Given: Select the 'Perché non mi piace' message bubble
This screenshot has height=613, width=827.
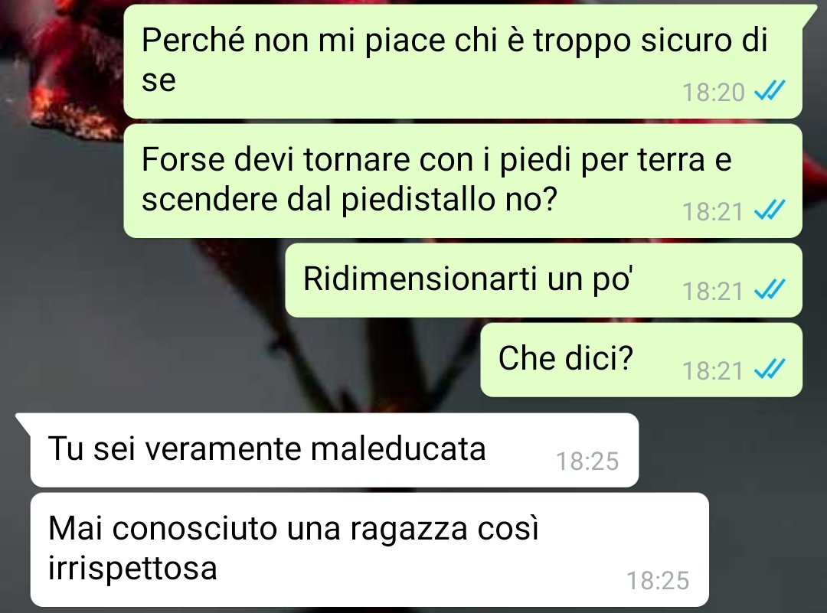Looking at the screenshot, I should point(463,62).
